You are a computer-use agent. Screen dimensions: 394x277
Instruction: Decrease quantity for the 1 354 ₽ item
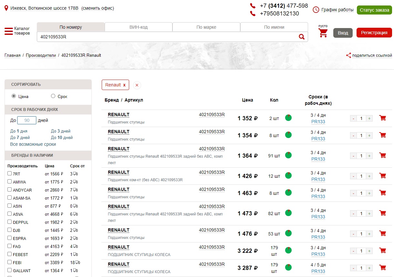click(x=353, y=136)
